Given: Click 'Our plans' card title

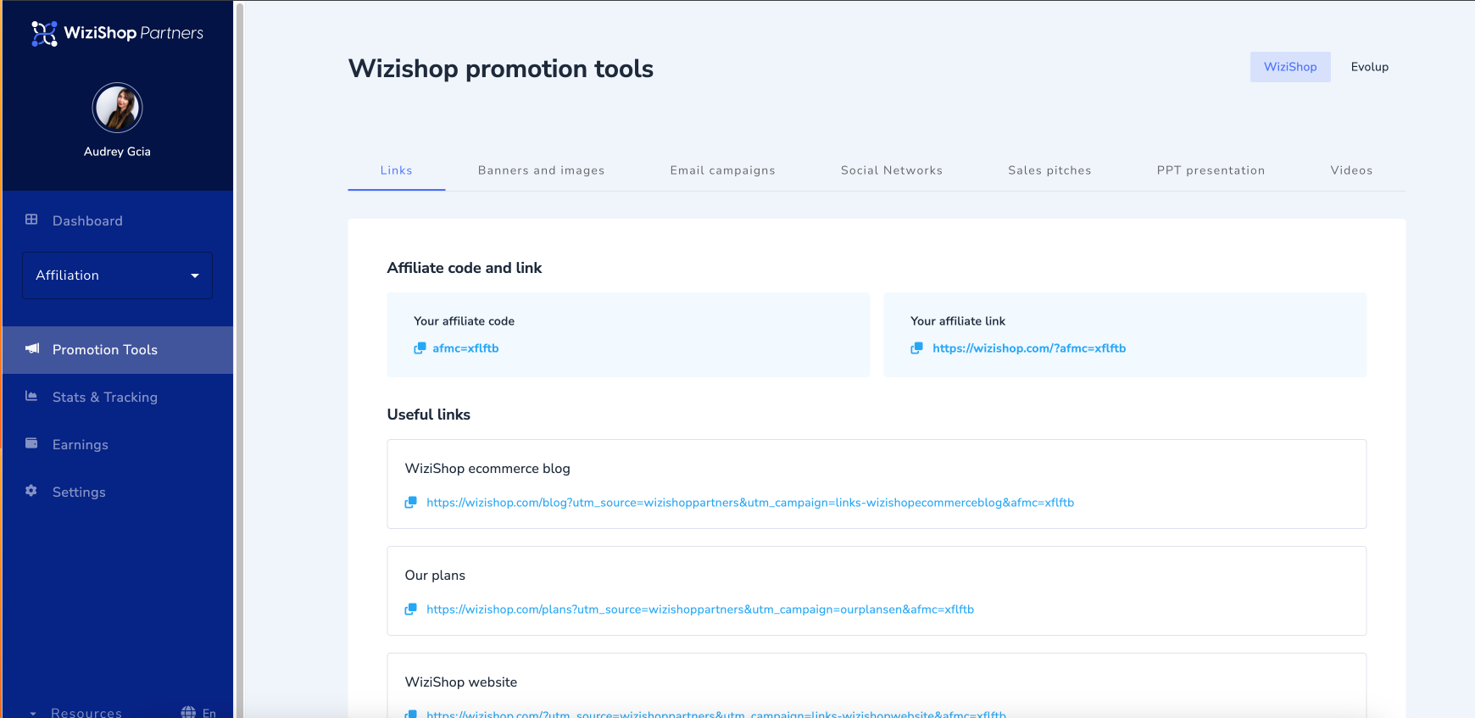Looking at the screenshot, I should [x=435, y=576].
